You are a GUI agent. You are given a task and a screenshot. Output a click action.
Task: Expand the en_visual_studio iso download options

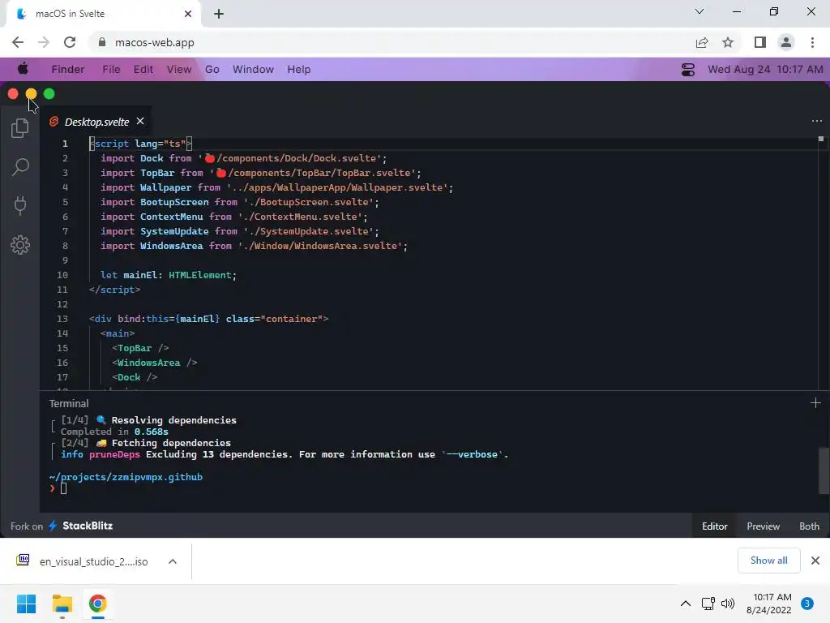pos(173,561)
